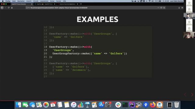Image resolution: width=195 pixels, height=109 pixels.
Task: Open Numbers from the Dock
Action: [x=80, y=105]
